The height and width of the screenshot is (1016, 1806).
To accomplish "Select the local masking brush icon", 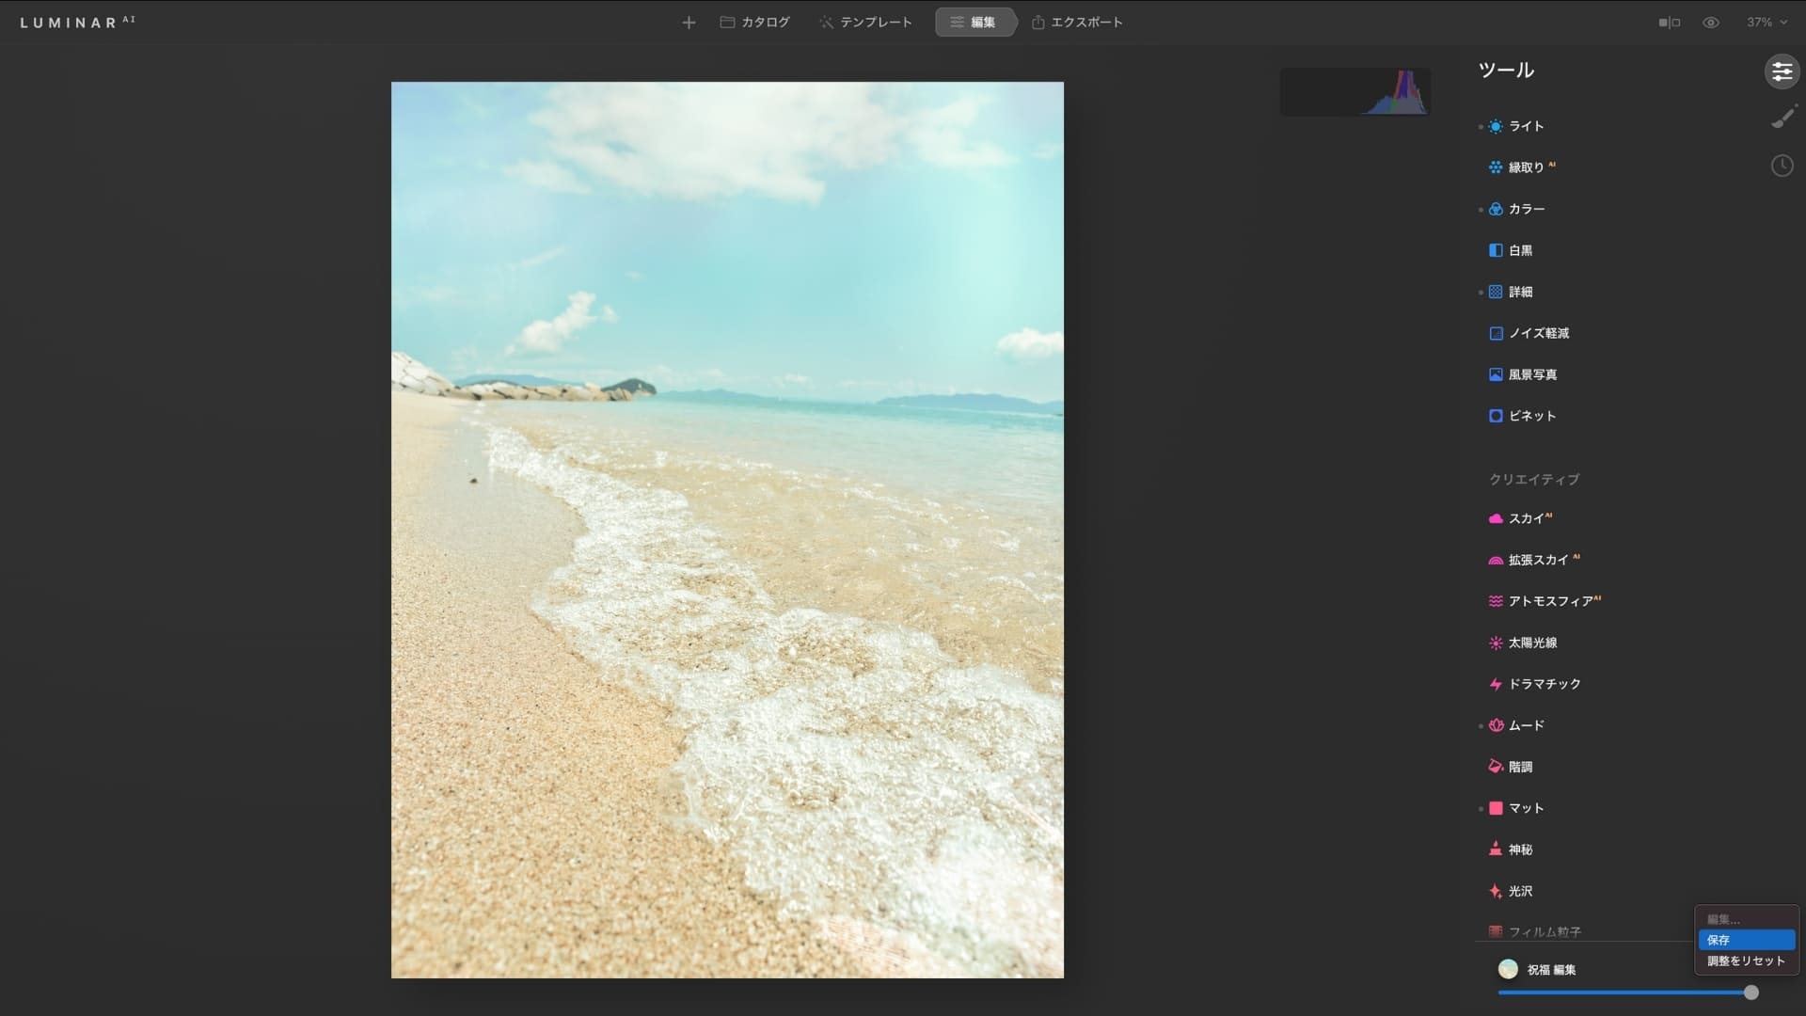I will click(1782, 119).
